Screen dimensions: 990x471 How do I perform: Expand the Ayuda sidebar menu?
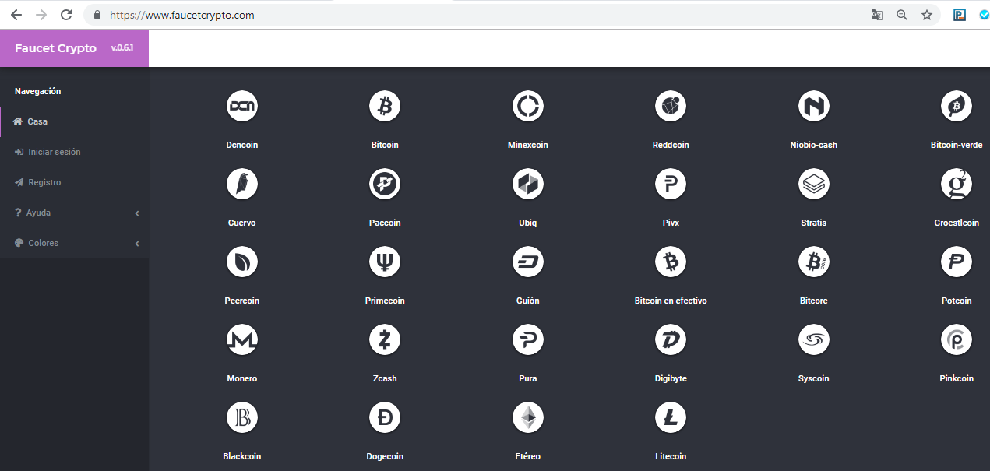click(x=74, y=213)
